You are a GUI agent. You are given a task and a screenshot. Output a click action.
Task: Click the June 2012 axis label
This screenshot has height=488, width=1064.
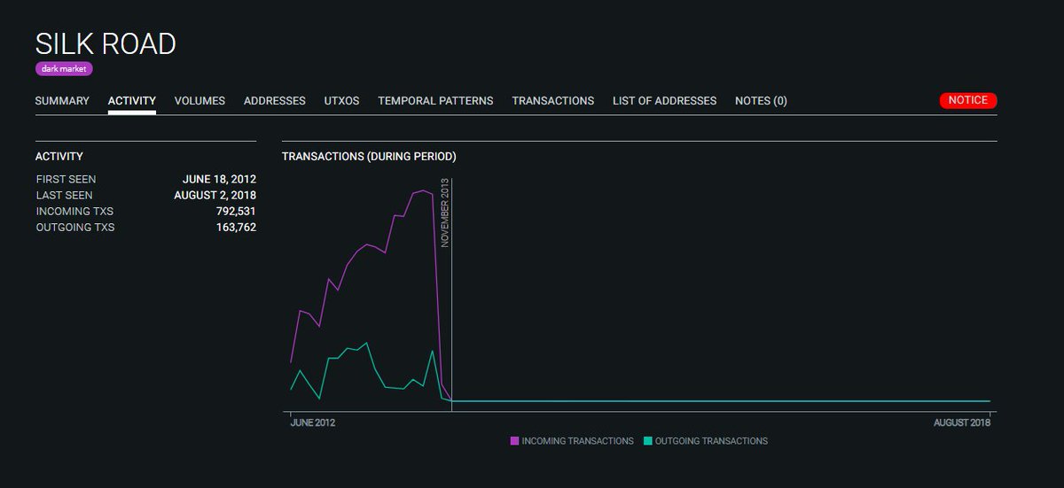pos(313,423)
